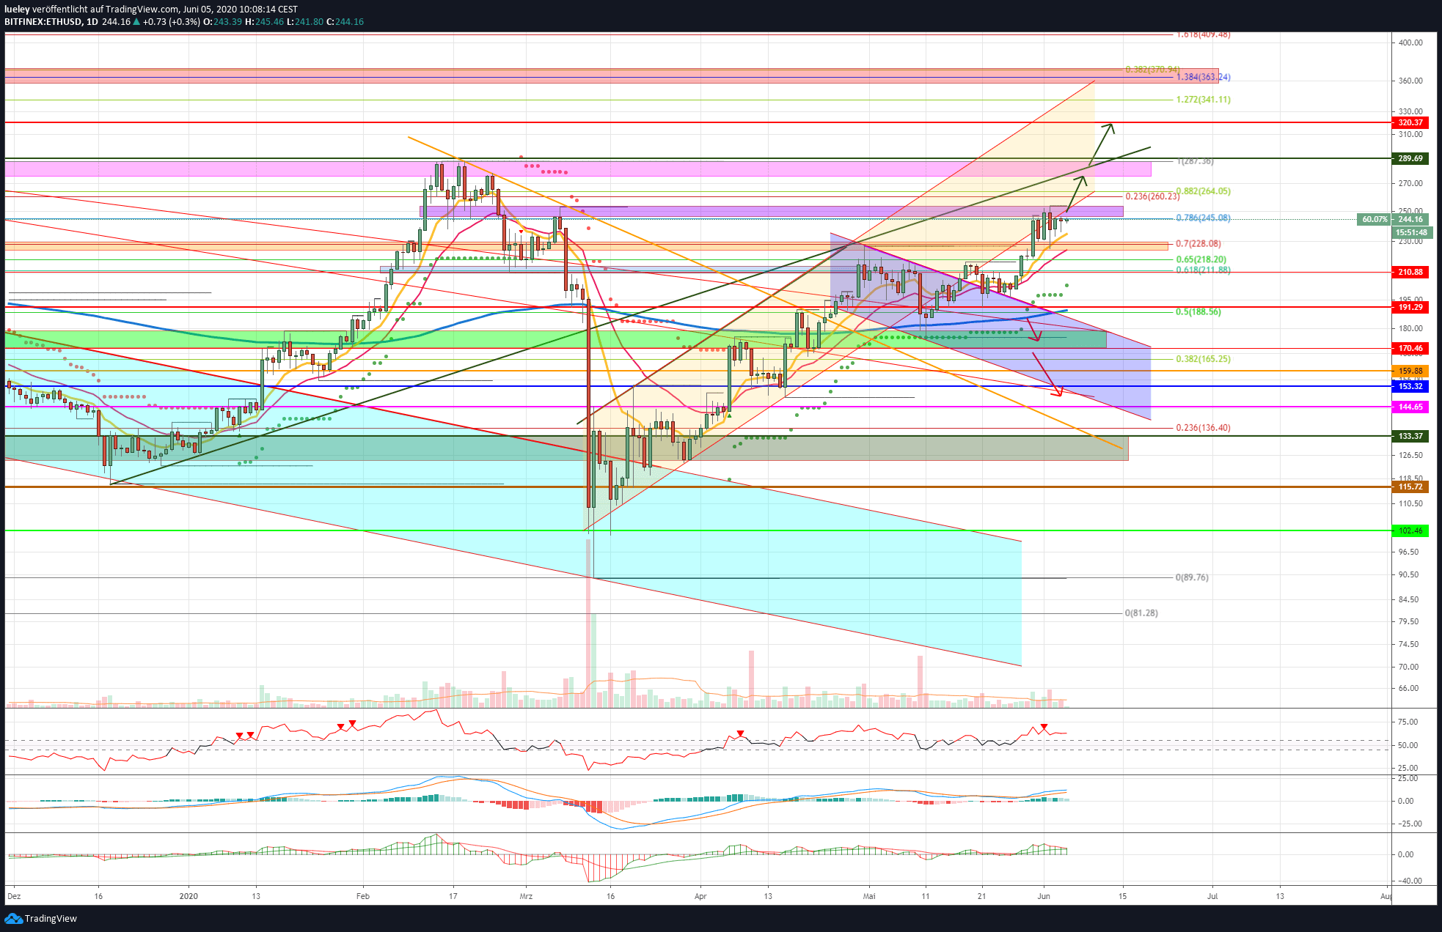Select the blue 153.32 price label
The image size is (1442, 932).
(x=1410, y=387)
